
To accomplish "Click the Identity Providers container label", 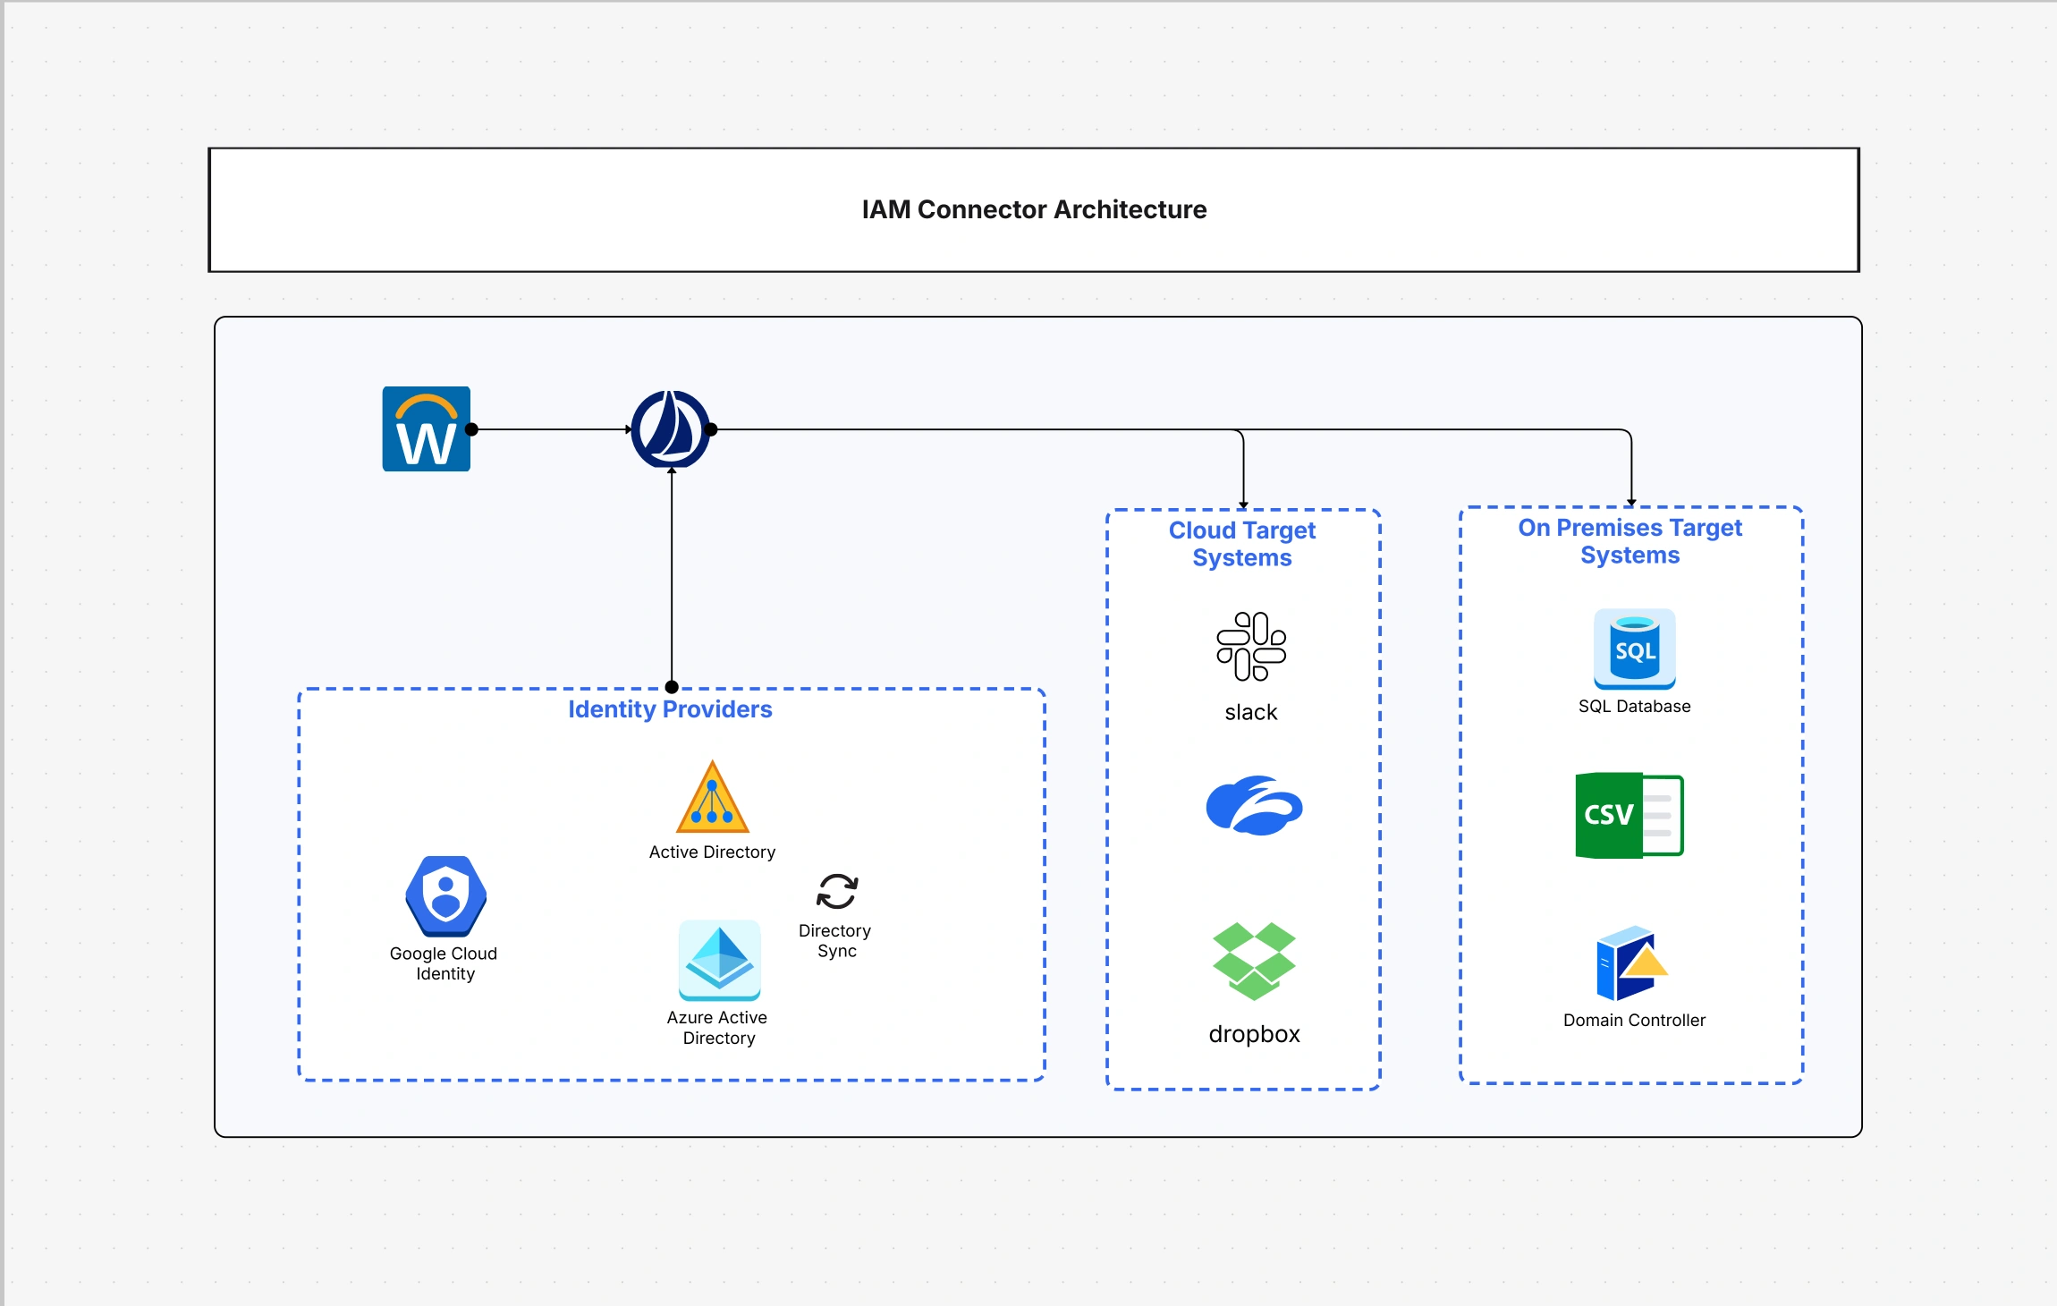I will coord(670,709).
